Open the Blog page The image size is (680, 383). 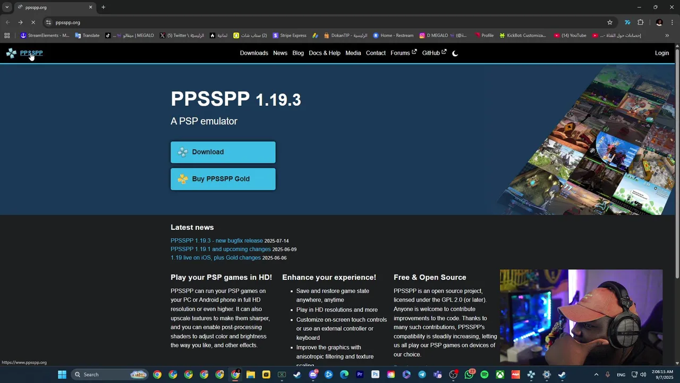[298, 53]
